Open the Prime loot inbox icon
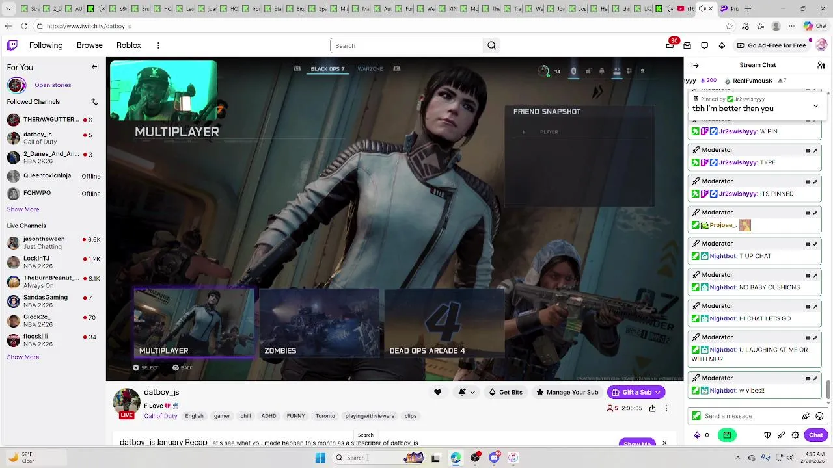The height and width of the screenshot is (468, 833). pyautogui.click(x=687, y=45)
